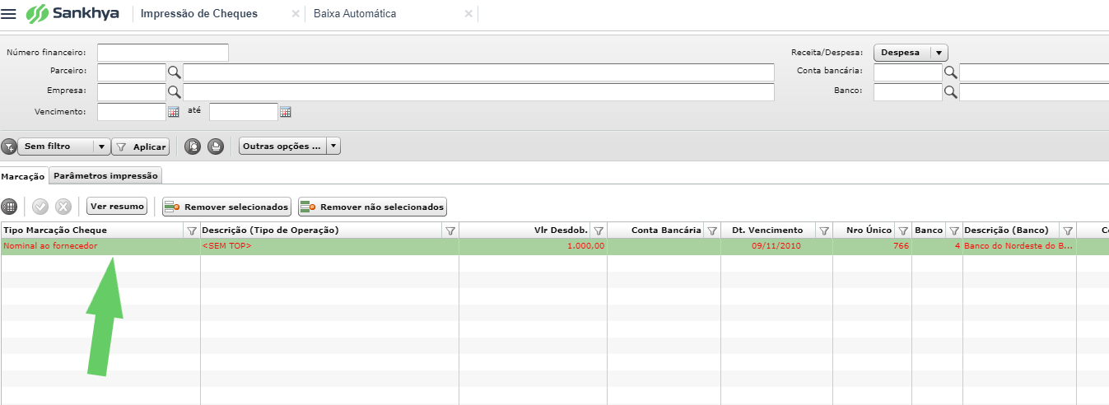This screenshot has height=405, width=1109.
Task: Focus the Banco code input field
Action: click(908, 92)
